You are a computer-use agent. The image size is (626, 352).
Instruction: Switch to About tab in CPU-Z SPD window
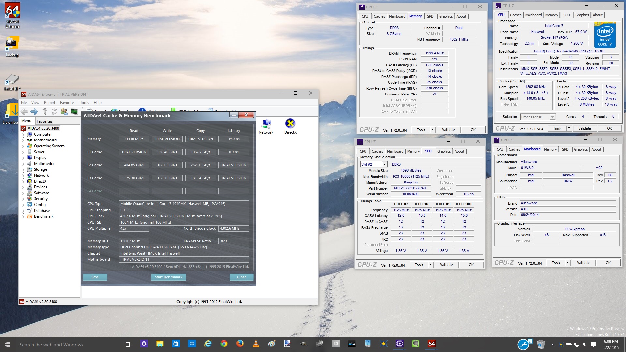pos(459,151)
